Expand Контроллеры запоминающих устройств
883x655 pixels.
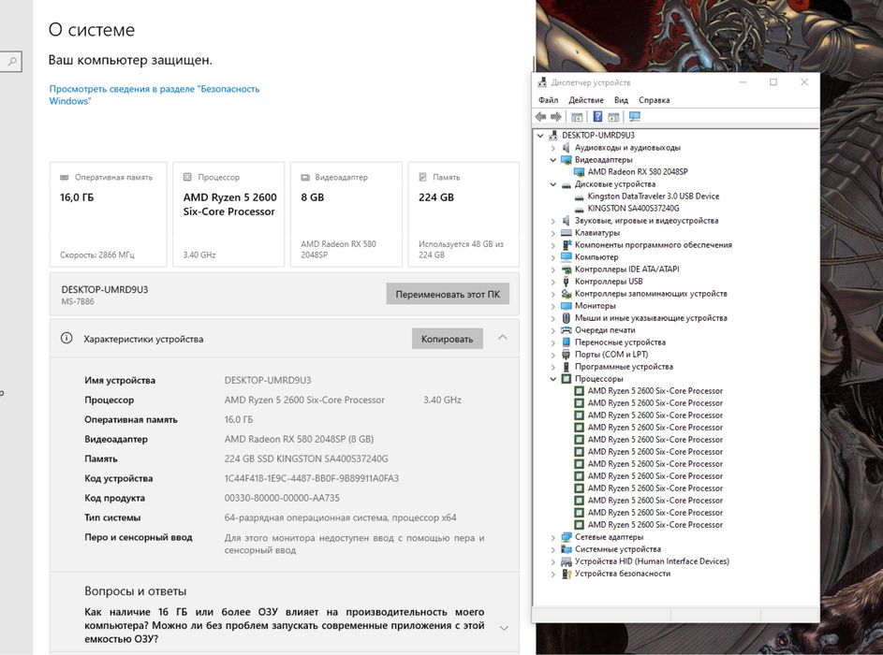553,294
